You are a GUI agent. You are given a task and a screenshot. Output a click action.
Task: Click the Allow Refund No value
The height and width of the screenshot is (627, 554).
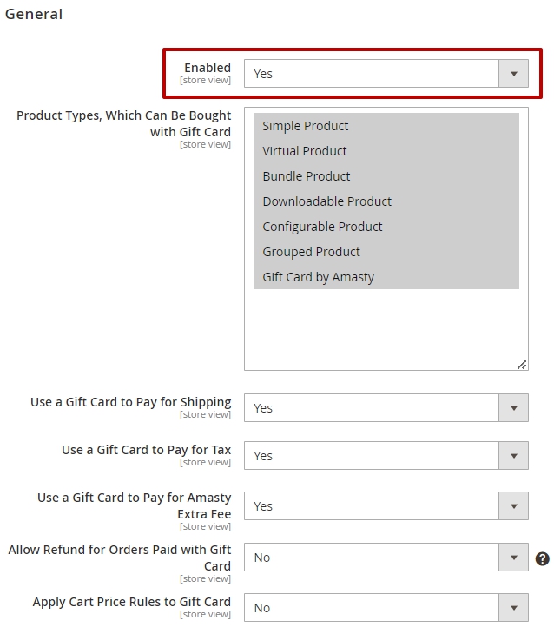[262, 558]
